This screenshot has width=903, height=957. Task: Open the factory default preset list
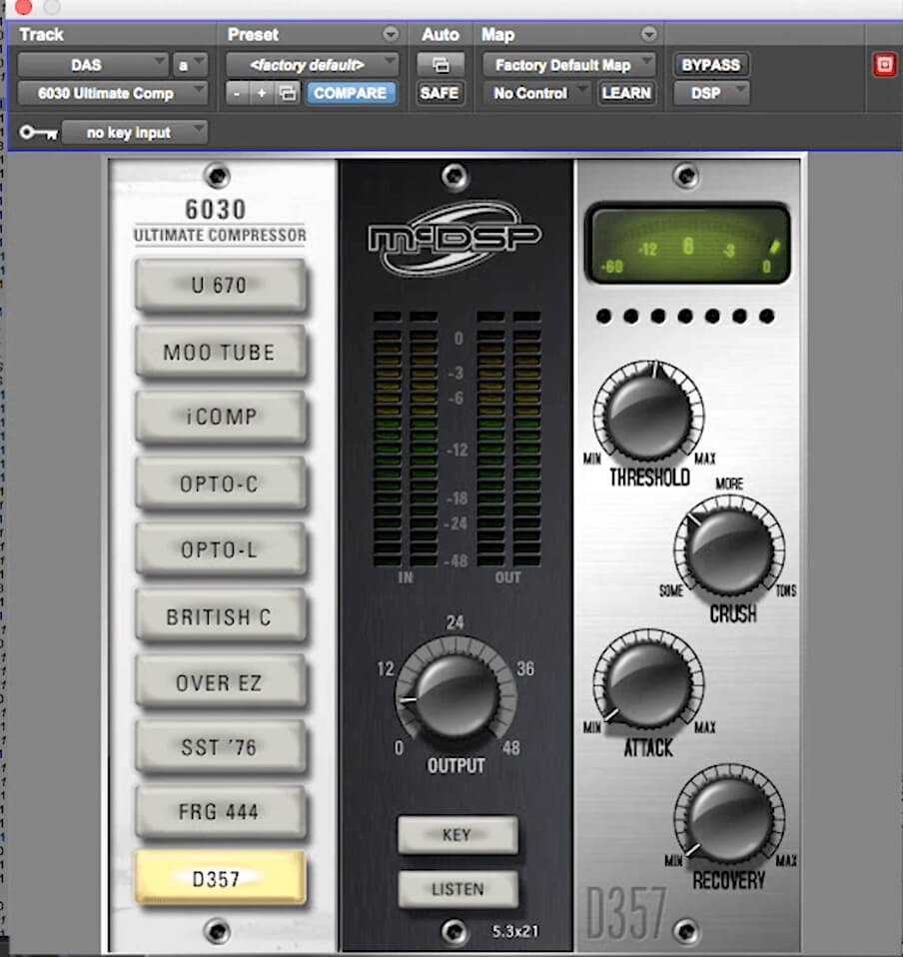coord(312,65)
